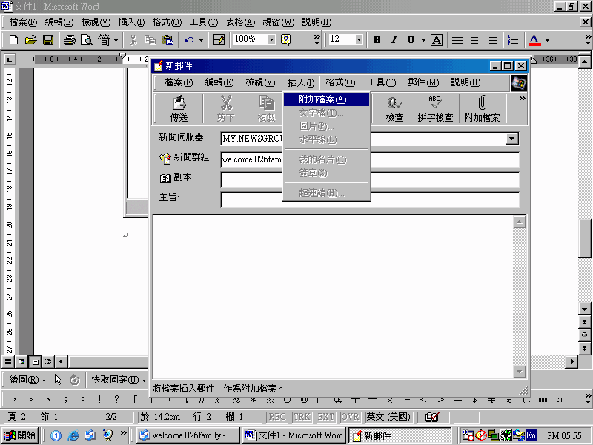The height and width of the screenshot is (445, 593).
Task: Switch to 文件1 - Microsoft Word taskbar button
Action: click(294, 435)
